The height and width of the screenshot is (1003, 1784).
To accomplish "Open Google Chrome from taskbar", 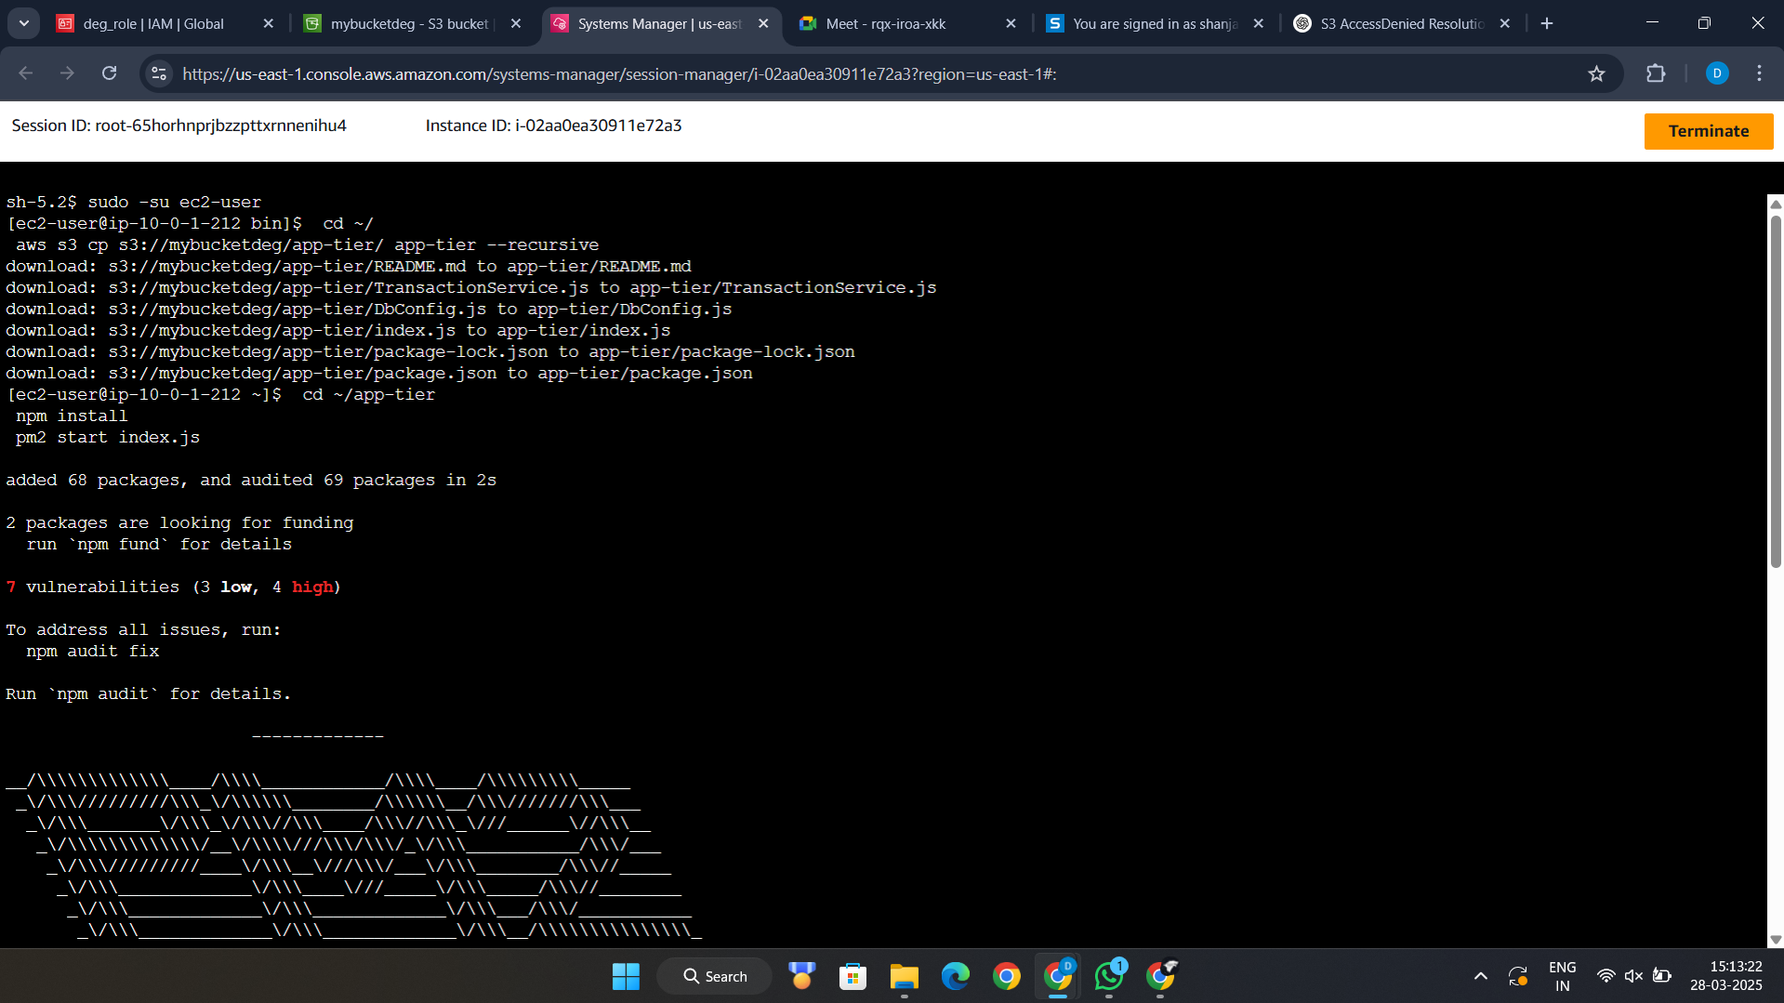I will click(x=1006, y=976).
